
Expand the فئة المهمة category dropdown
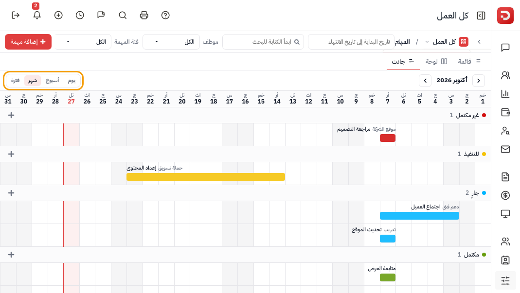[x=83, y=42]
